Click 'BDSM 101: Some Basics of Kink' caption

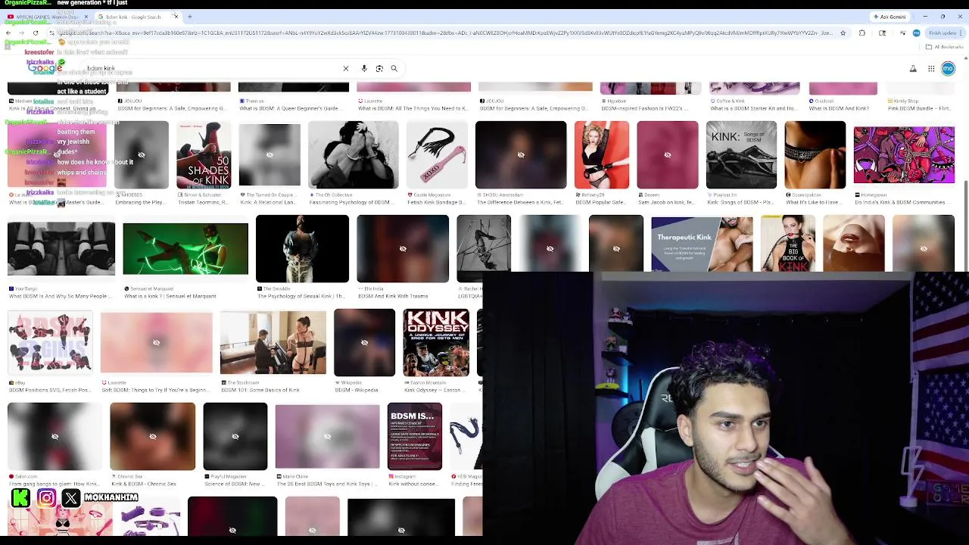coord(260,391)
